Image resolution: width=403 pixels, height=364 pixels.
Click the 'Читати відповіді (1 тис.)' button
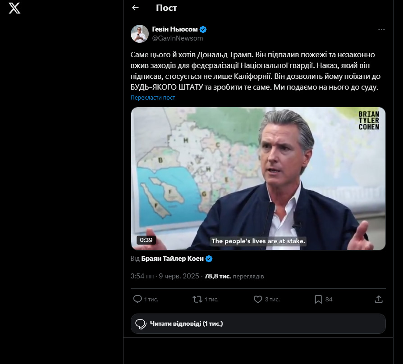pyautogui.click(x=258, y=323)
